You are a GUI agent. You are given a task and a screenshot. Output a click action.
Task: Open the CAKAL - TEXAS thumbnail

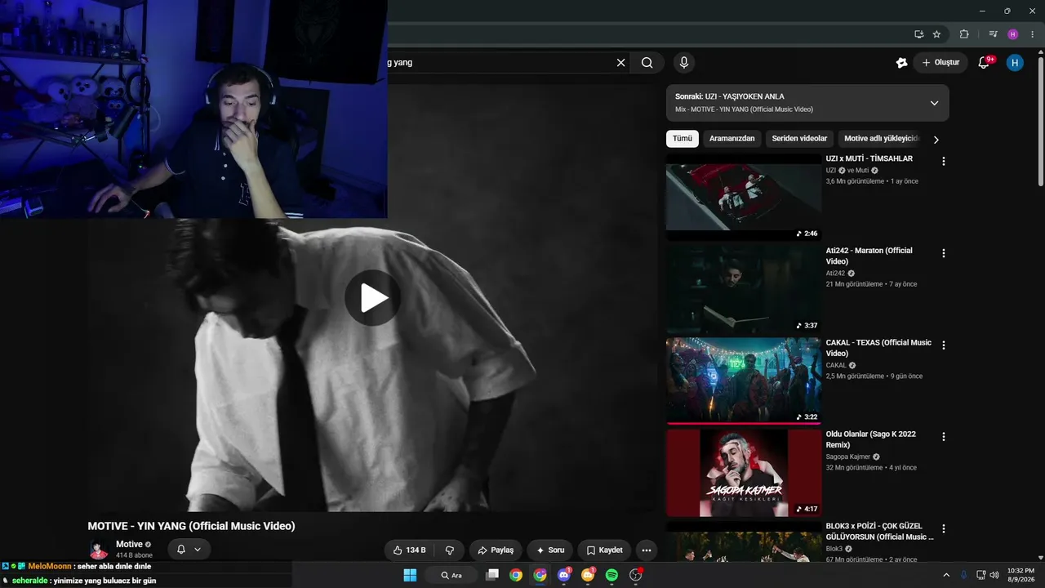pyautogui.click(x=744, y=381)
